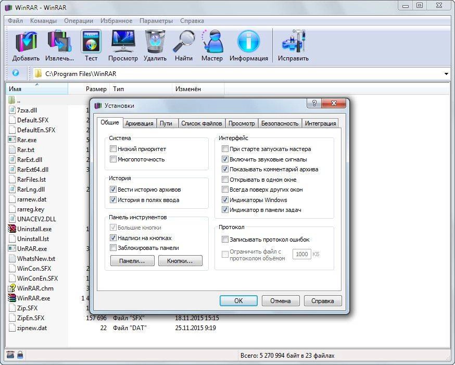This screenshot has width=455, height=365.
Task: Click the Извлечь toolbar icon
Action: (x=59, y=42)
